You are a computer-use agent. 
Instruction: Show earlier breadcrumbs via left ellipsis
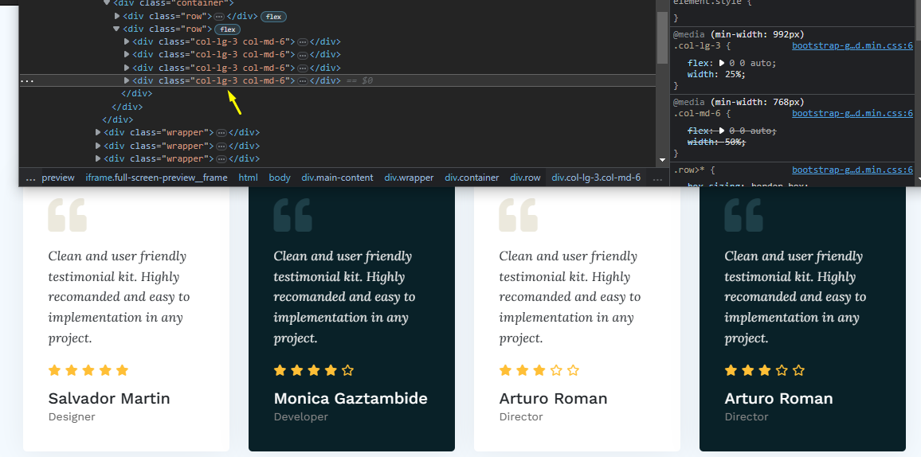click(x=30, y=178)
